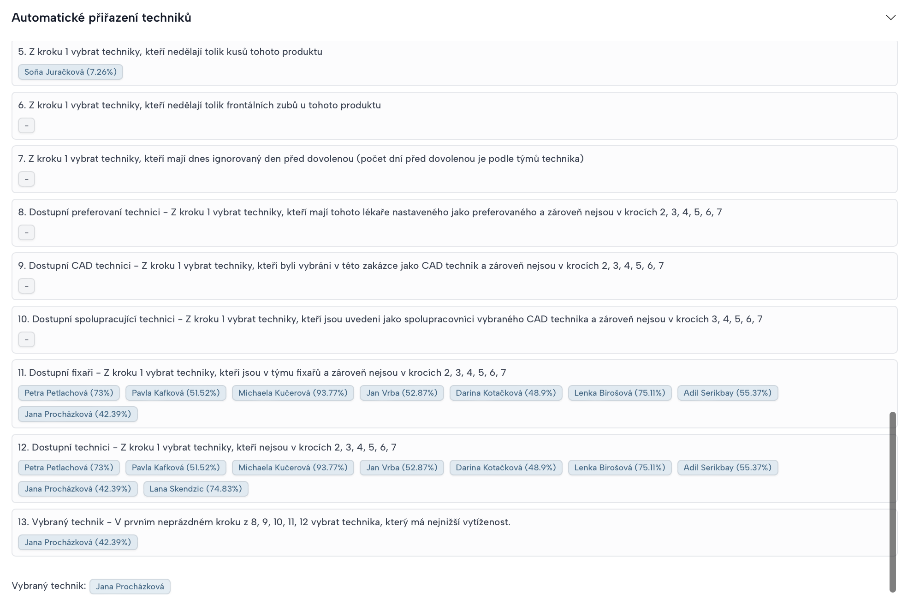Click the Automatické přiřazení techniků heading

(101, 18)
